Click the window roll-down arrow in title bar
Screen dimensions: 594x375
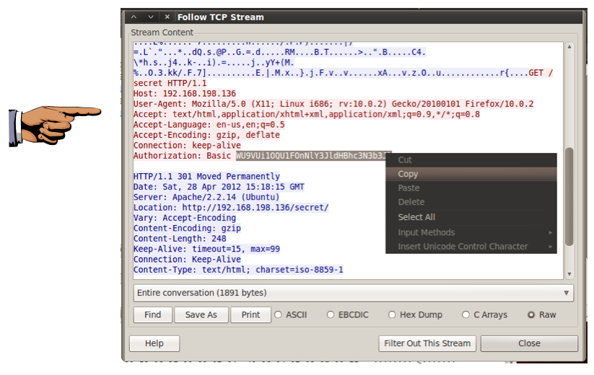[x=151, y=17]
